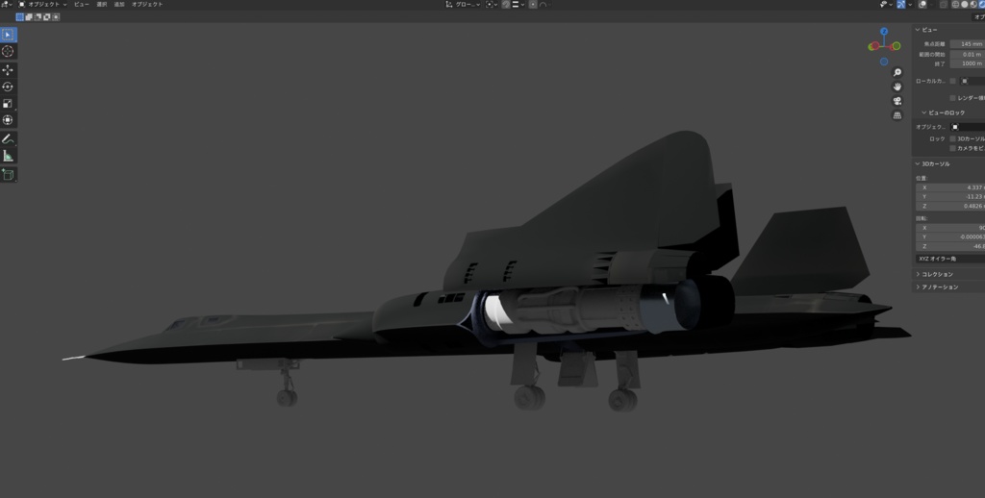Open the 追加 menu
The image size is (985, 498).
(119, 5)
